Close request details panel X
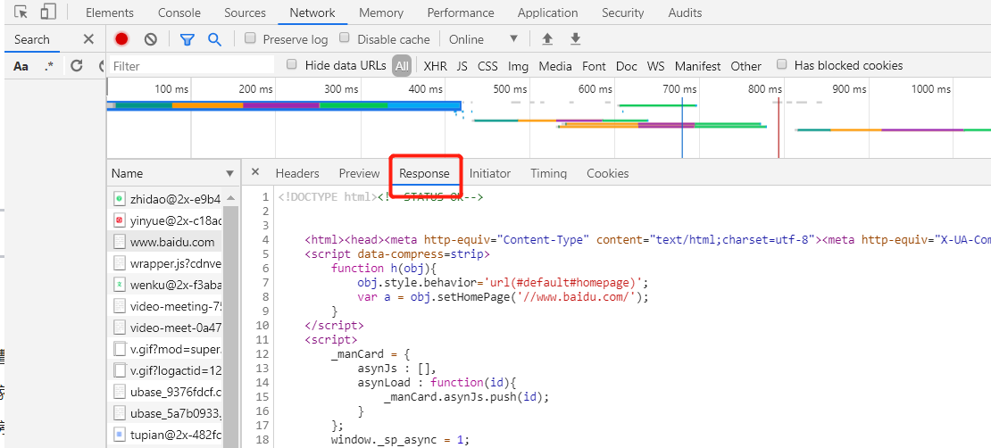991x448 pixels. [x=255, y=172]
